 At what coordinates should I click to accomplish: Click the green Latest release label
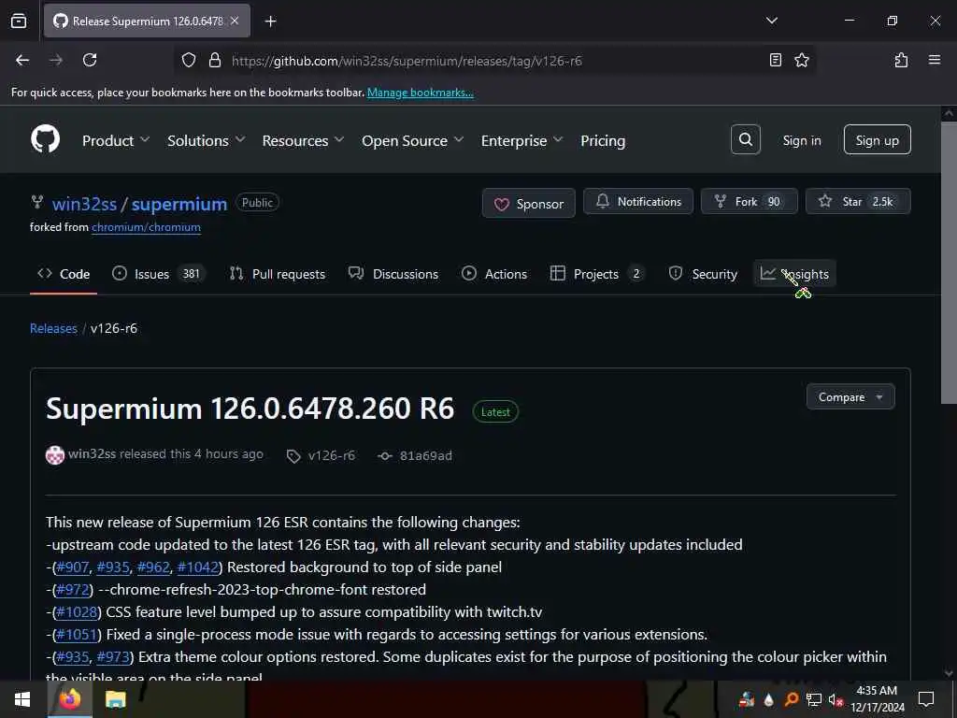coord(495,411)
